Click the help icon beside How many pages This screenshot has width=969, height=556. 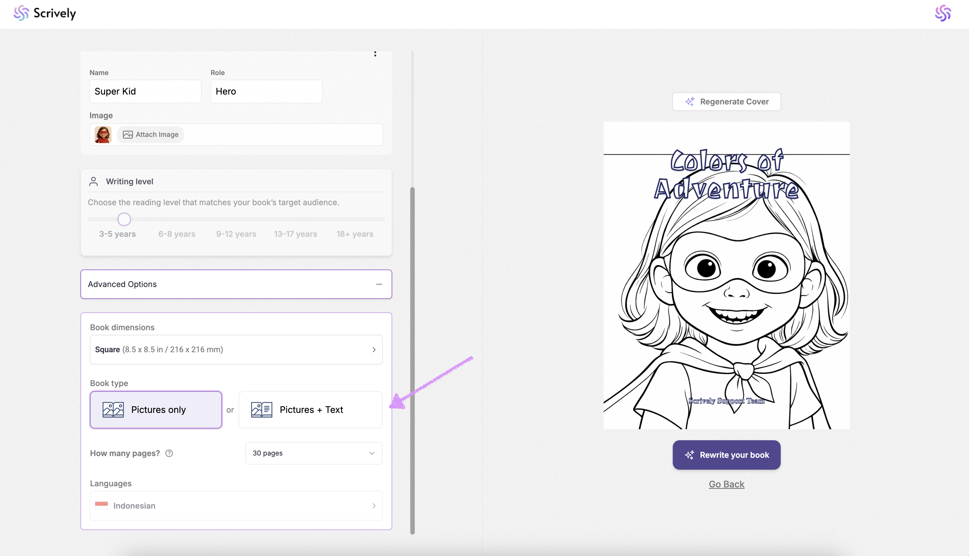169,453
